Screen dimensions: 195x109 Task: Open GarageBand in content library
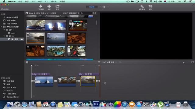click(x=12, y=97)
